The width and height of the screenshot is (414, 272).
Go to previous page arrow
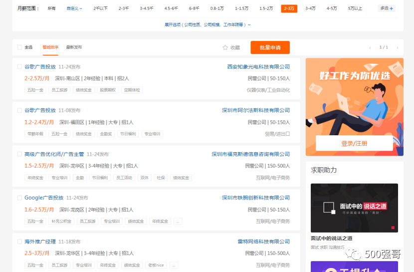tap(370, 48)
